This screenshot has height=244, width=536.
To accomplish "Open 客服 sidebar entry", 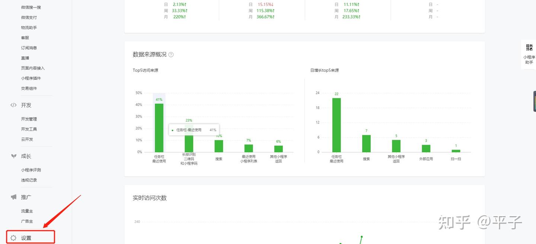I will (x=25, y=38).
